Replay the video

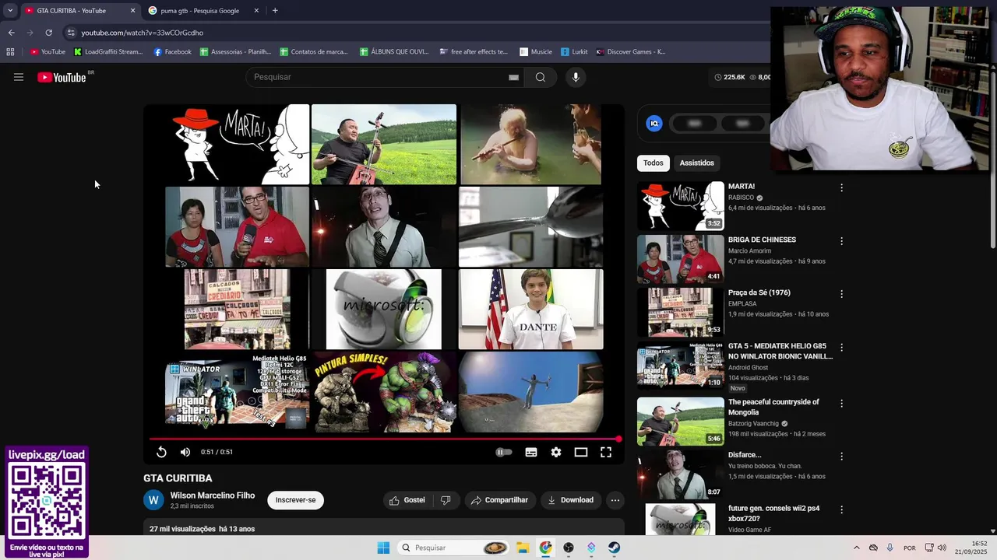pyautogui.click(x=161, y=452)
